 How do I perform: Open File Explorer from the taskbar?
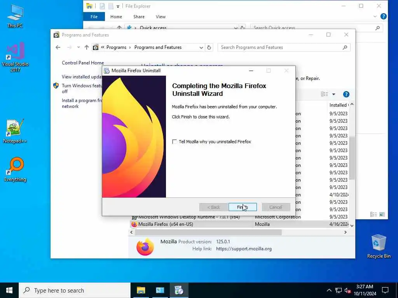[x=141, y=290]
